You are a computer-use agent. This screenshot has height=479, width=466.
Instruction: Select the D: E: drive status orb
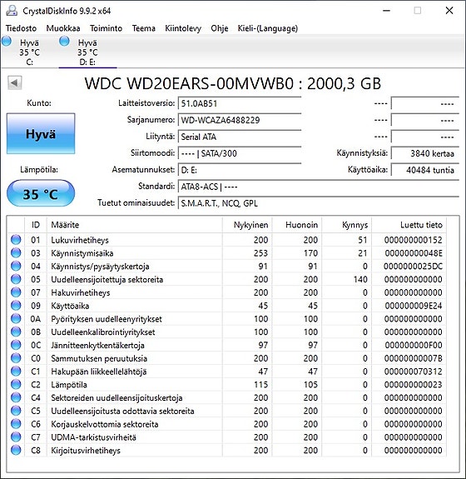[x=64, y=41]
